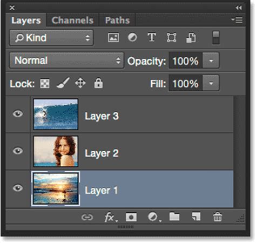
Task: Create a new group folder icon
Action: (x=174, y=217)
